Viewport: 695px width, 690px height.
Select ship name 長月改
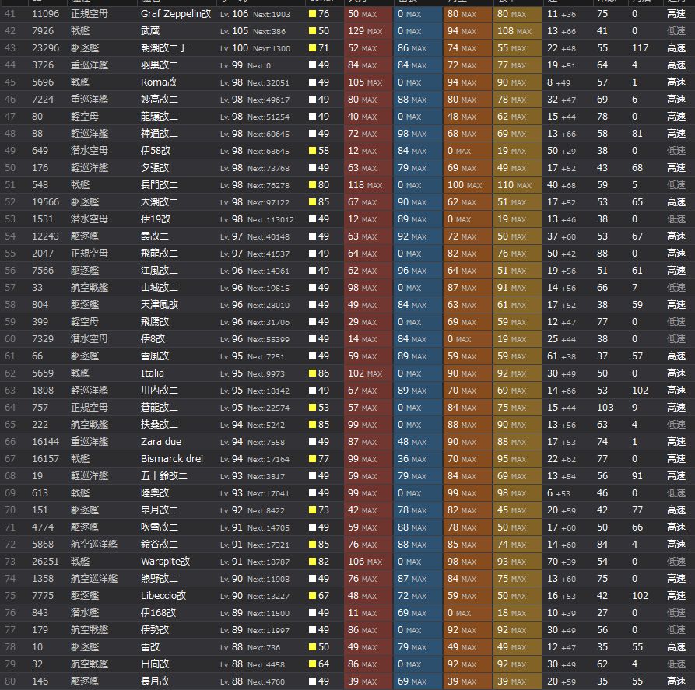click(x=155, y=681)
